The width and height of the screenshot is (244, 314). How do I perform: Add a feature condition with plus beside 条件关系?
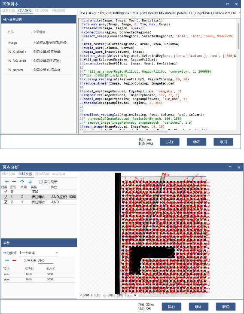7,260
